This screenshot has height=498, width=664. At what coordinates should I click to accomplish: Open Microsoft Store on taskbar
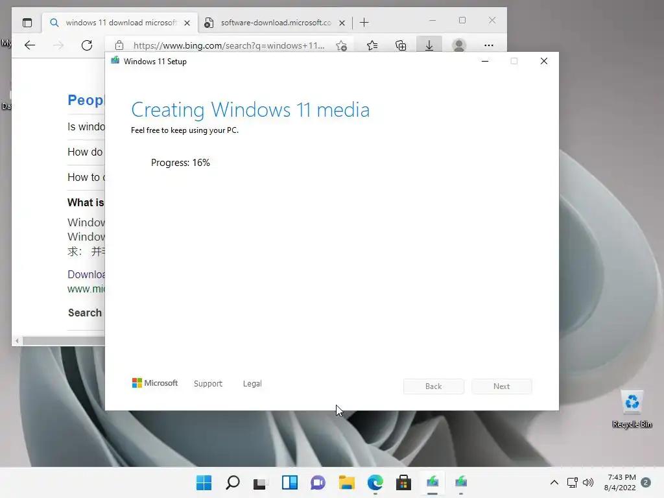(x=403, y=482)
